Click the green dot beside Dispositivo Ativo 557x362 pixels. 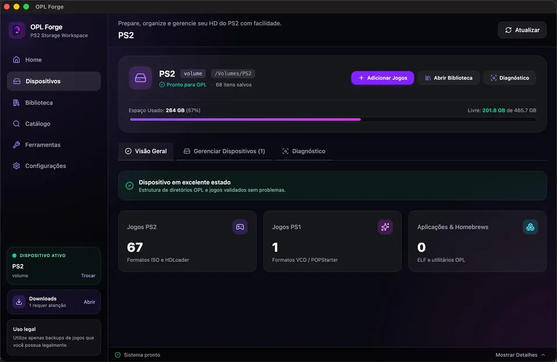(15, 255)
